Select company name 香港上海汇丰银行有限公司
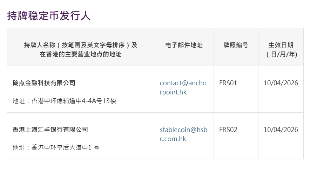This screenshot has width=310, height=172. pyautogui.click(x=50, y=130)
